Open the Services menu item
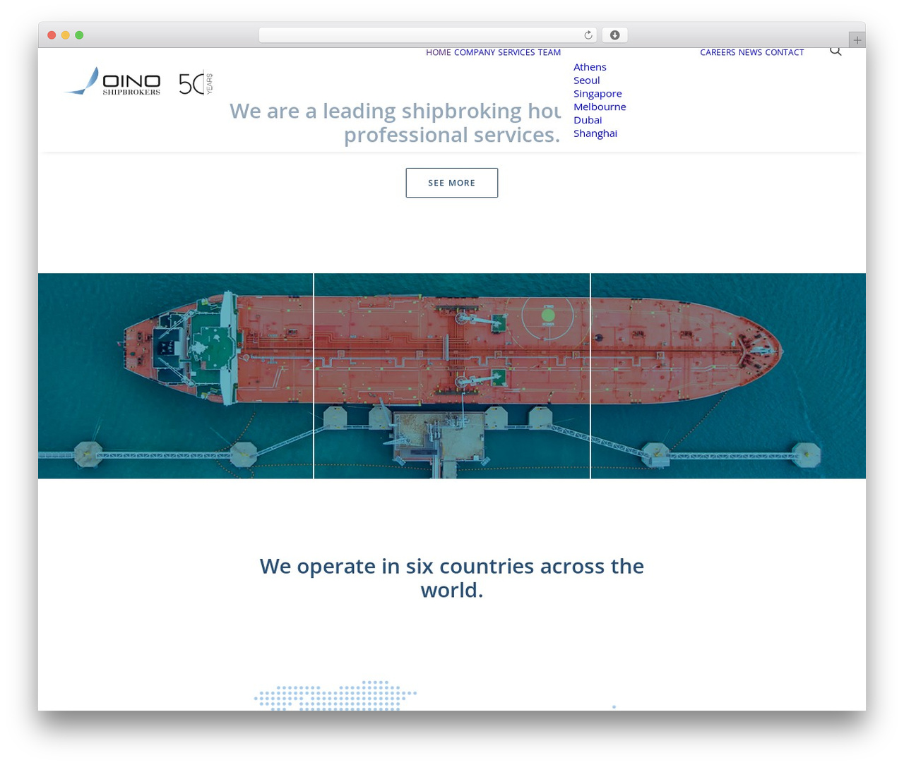Viewport: 904px width, 765px height. click(516, 52)
